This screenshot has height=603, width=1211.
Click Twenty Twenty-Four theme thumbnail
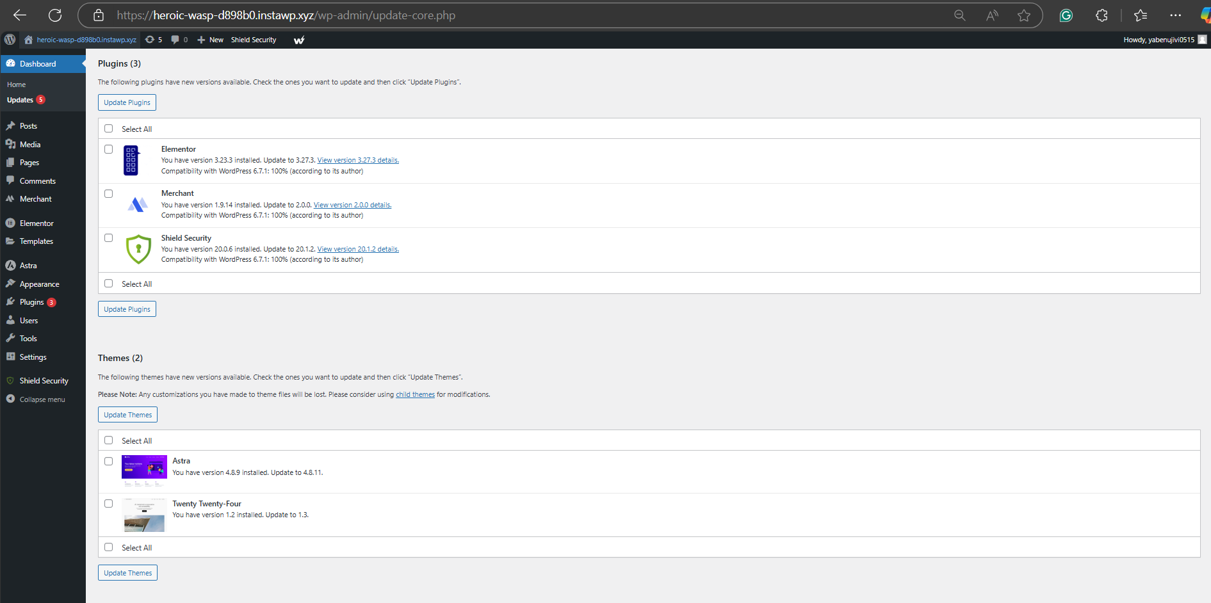144,515
